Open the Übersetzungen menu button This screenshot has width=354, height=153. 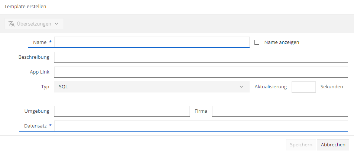34,24
